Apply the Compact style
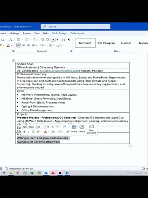 click(x=85, y=43)
